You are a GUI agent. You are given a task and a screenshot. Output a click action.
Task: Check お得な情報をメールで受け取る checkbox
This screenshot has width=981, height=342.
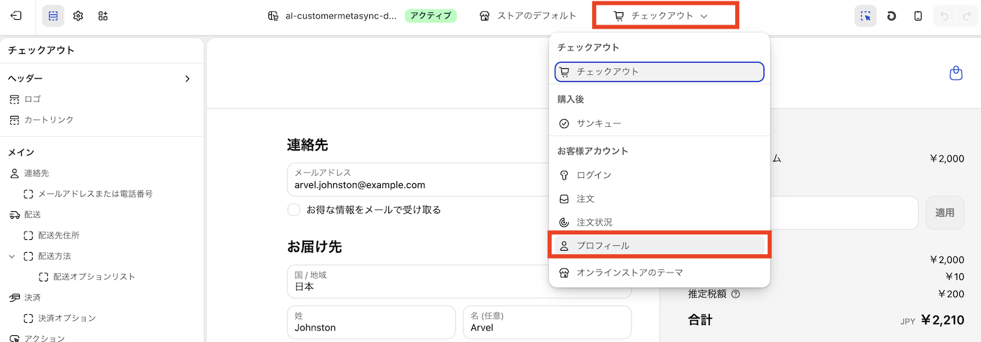(x=294, y=210)
